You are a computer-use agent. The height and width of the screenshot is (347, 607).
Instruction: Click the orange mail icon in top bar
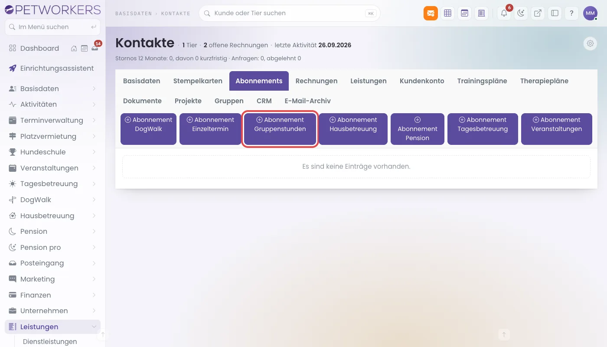[x=431, y=13]
